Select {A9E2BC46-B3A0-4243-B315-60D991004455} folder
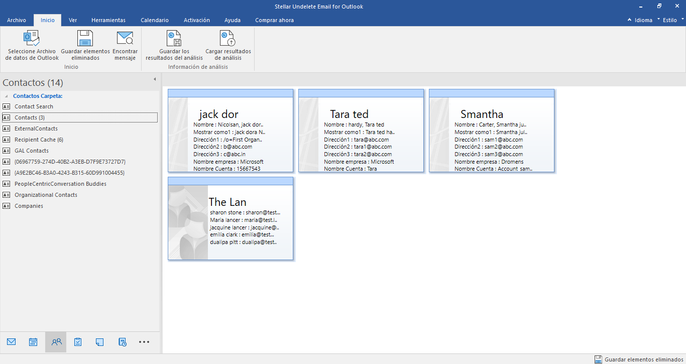 click(79, 173)
